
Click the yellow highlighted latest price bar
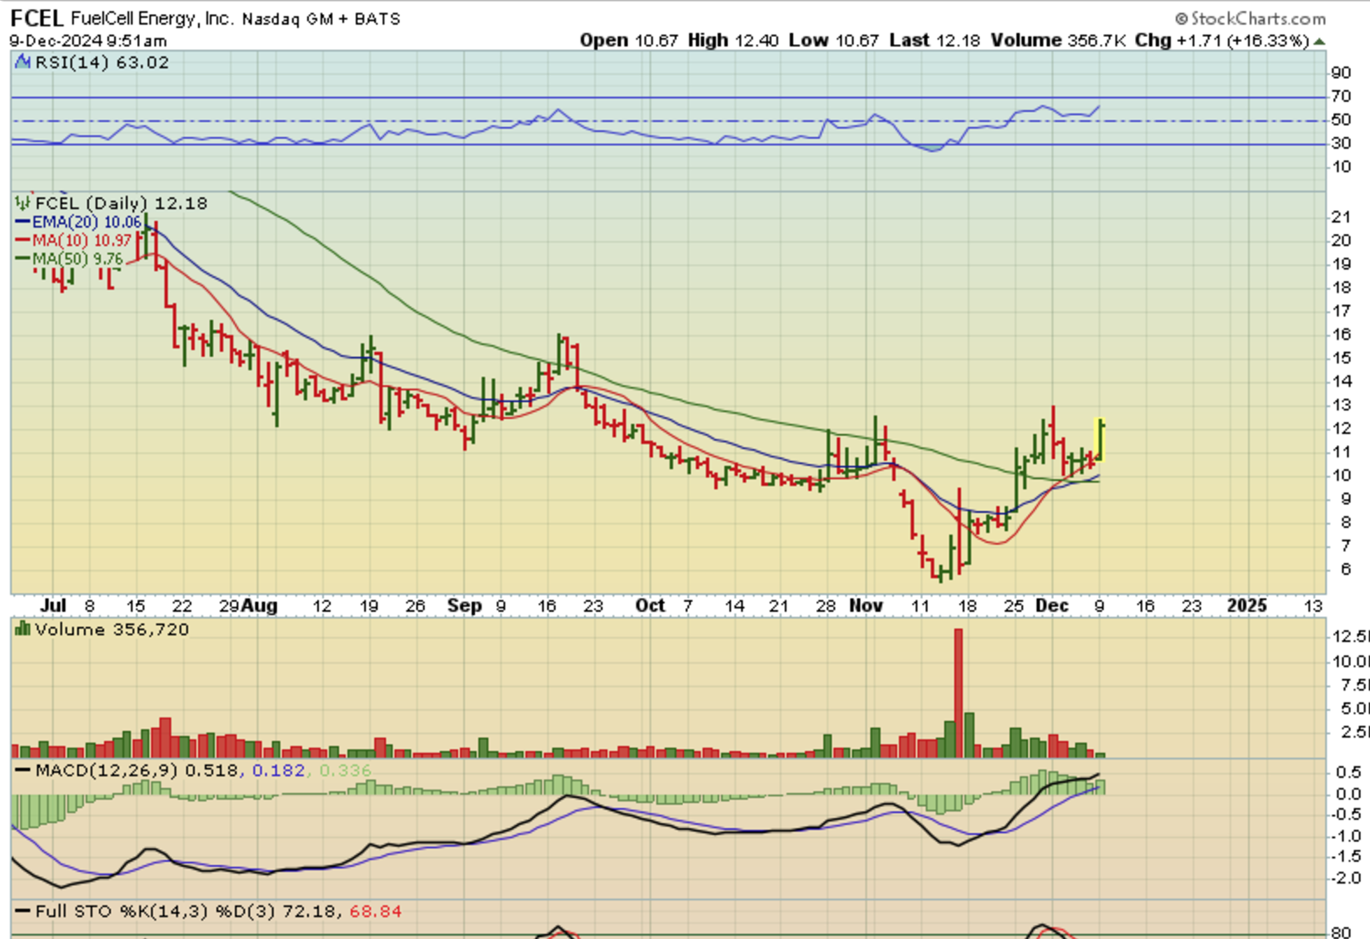[1100, 439]
